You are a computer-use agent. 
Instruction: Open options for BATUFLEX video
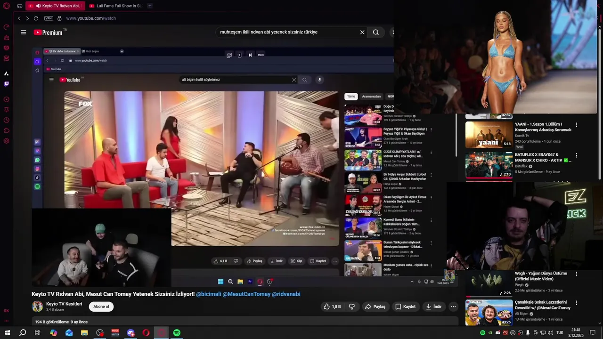576,156
